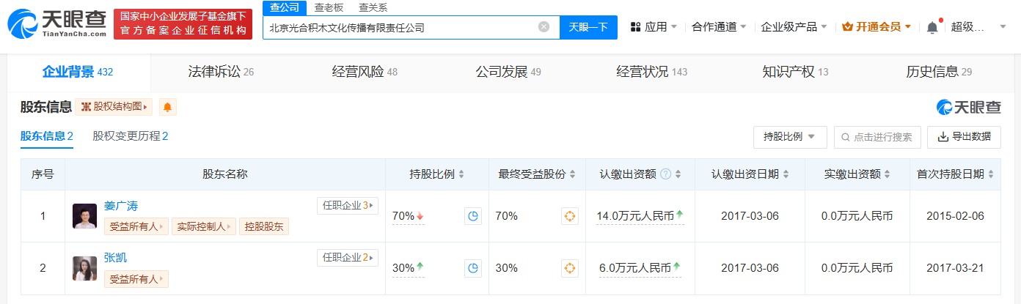Click the crown icon next to 开通会员

point(847,27)
